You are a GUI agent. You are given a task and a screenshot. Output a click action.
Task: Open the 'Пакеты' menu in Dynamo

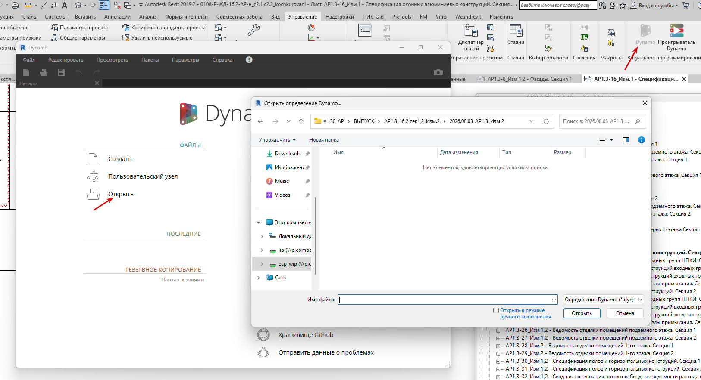pos(150,60)
